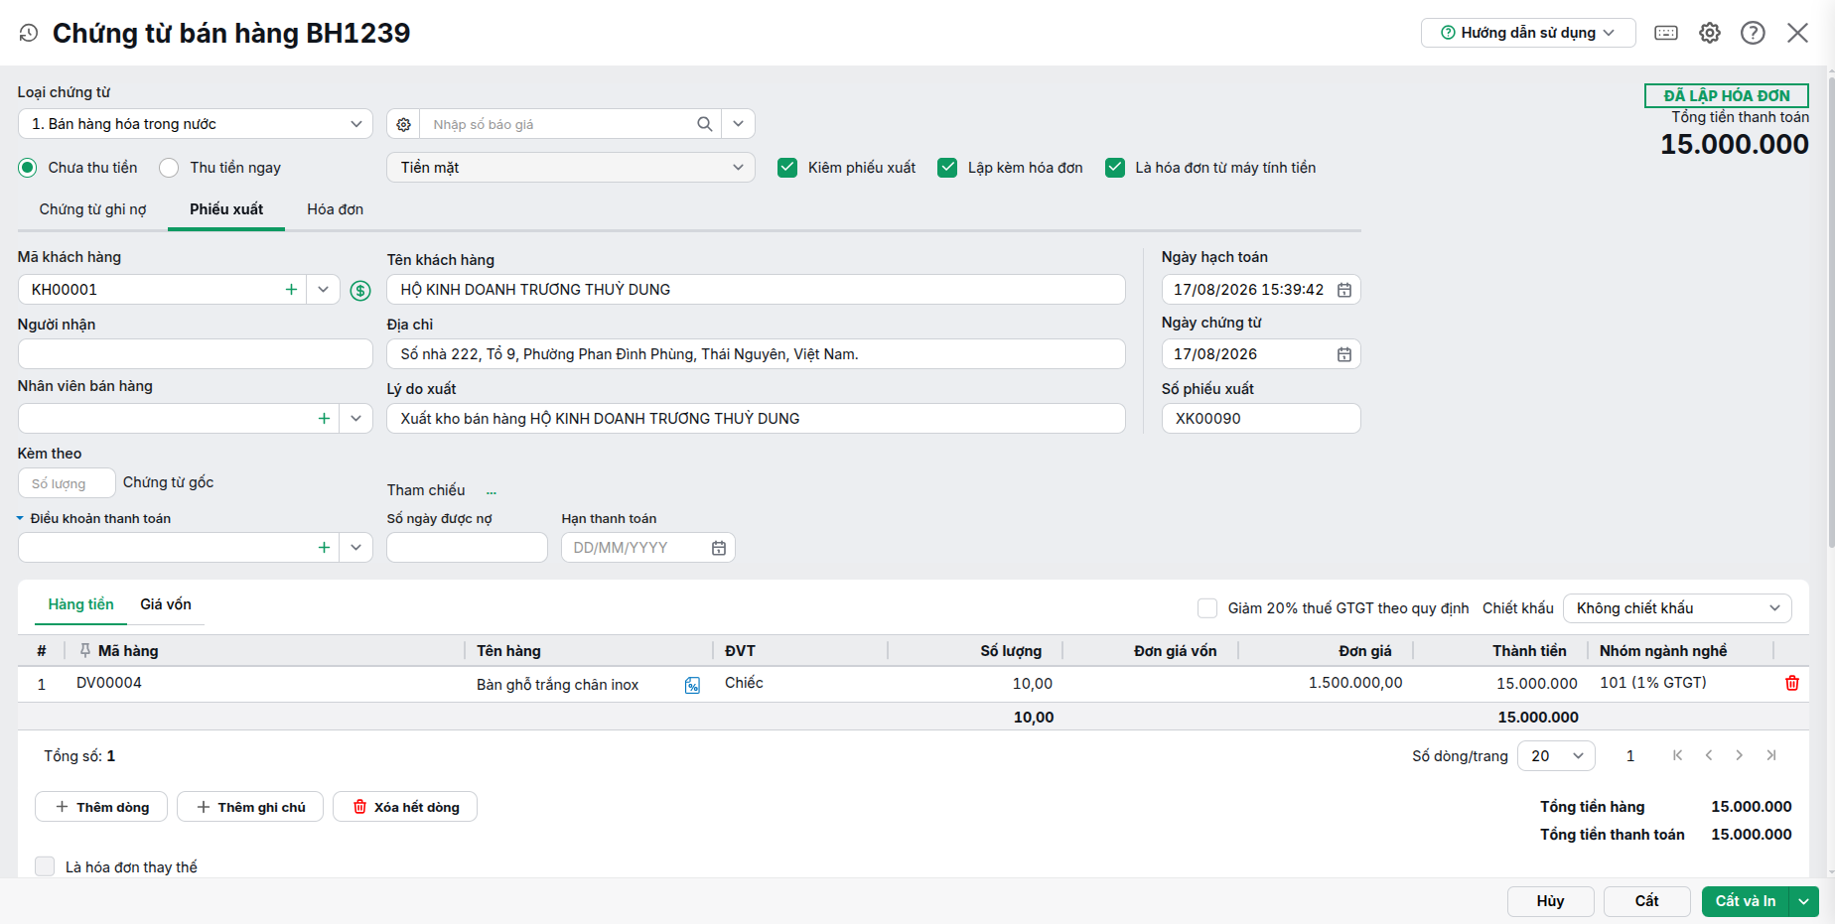Collapse the Điều khoản thanh toán section
Viewport: 1835px width, 924px height.
[x=20, y=518]
